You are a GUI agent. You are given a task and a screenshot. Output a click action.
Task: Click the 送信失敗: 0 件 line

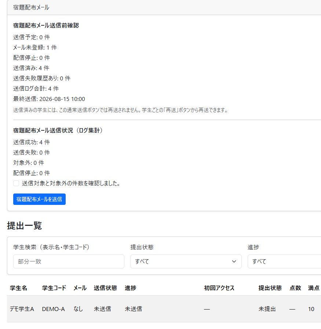(32, 152)
